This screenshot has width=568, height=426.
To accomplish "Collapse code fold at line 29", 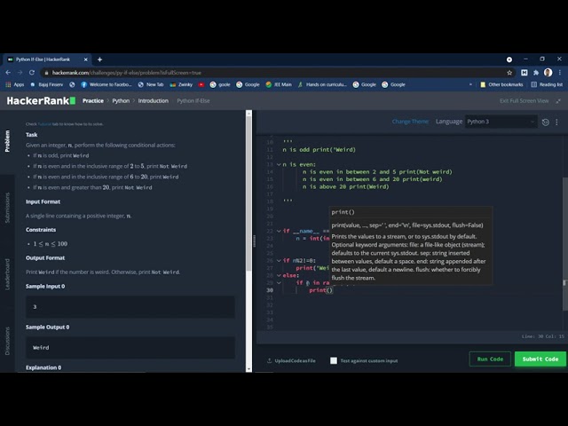I will pyautogui.click(x=279, y=282).
